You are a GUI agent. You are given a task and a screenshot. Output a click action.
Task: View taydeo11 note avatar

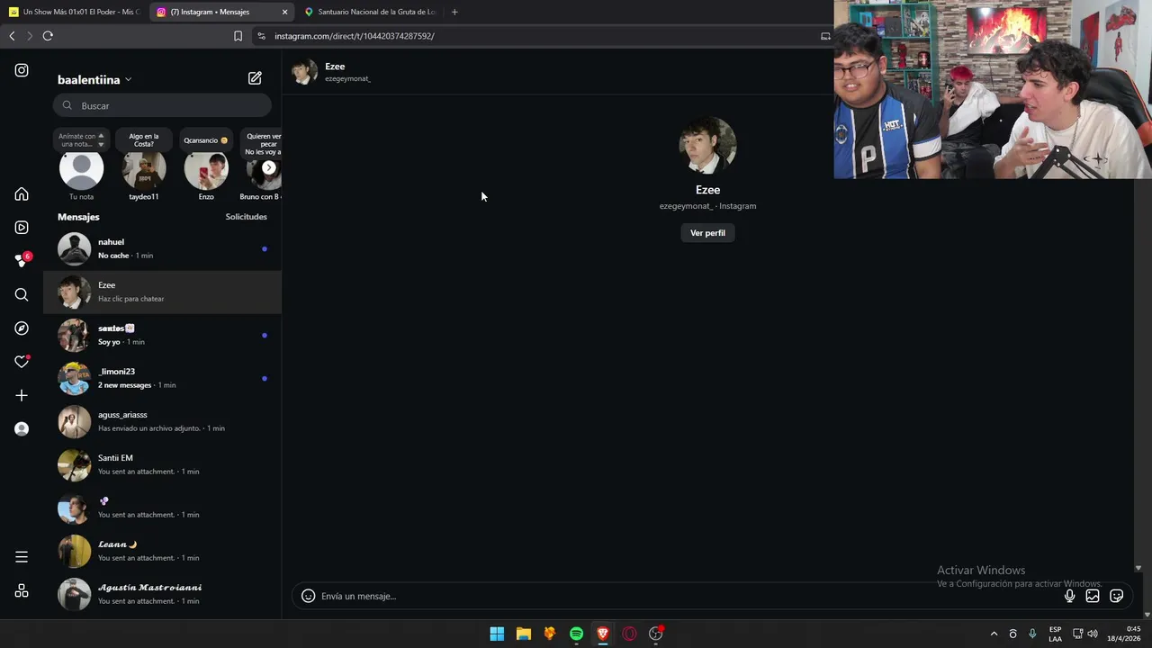(x=144, y=169)
